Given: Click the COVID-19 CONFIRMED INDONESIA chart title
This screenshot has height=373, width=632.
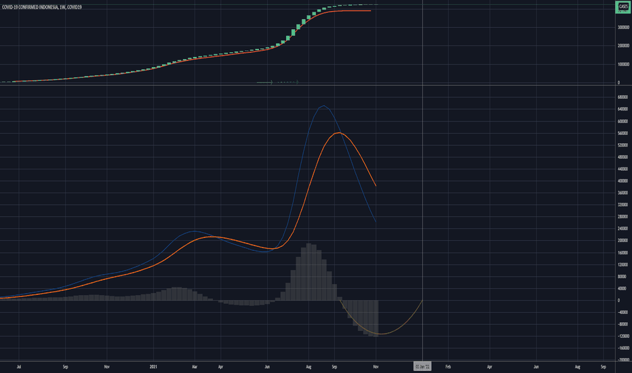Looking at the screenshot, I should tap(42, 7).
